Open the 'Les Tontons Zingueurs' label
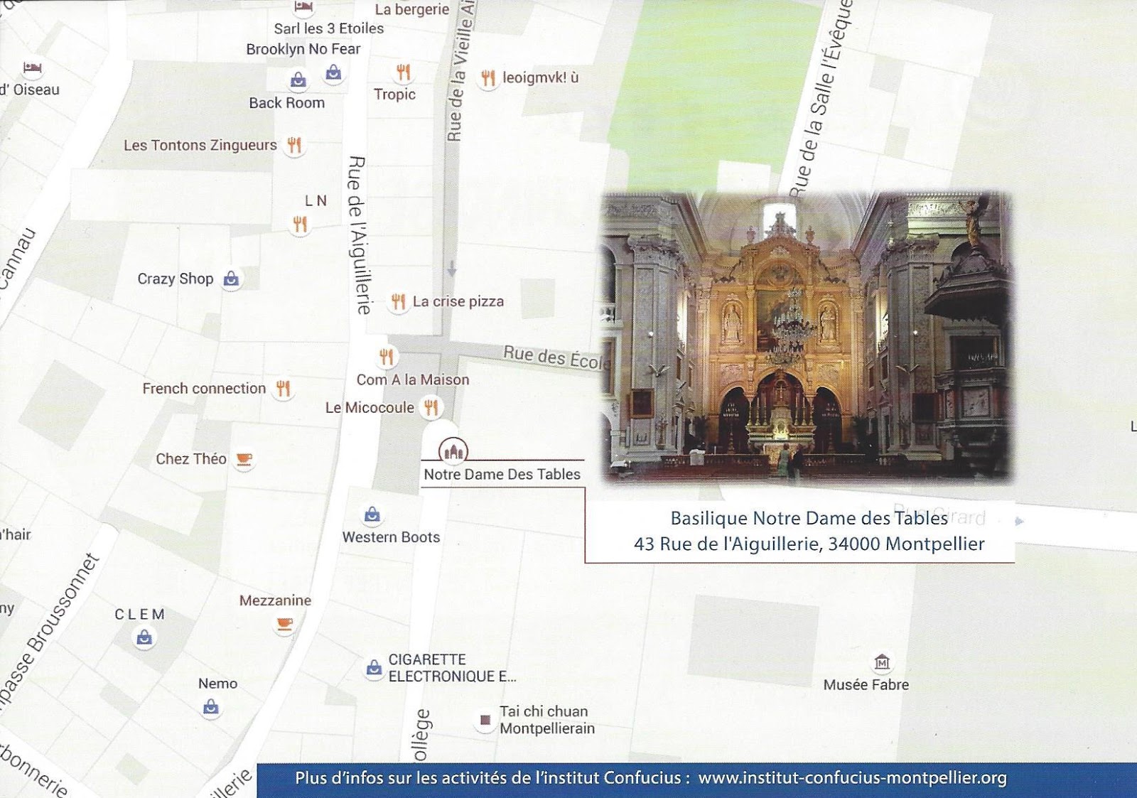 pos(200,145)
